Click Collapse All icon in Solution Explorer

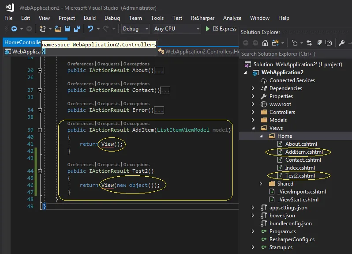pos(318,43)
